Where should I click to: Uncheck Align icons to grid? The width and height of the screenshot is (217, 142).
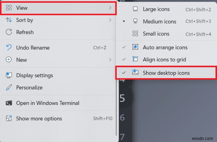pos(124,60)
